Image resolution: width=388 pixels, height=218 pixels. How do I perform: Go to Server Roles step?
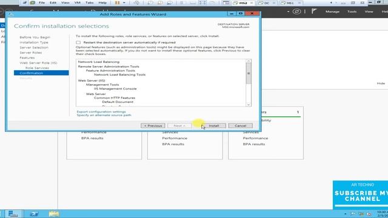pyautogui.click(x=31, y=53)
